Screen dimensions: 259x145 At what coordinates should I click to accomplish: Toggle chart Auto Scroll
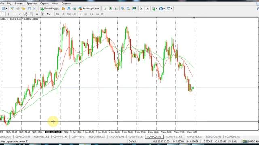click(x=141, y=9)
